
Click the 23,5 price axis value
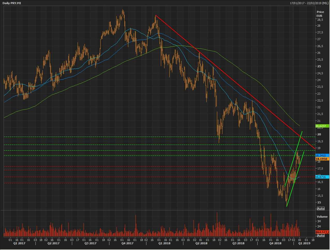click(320, 87)
